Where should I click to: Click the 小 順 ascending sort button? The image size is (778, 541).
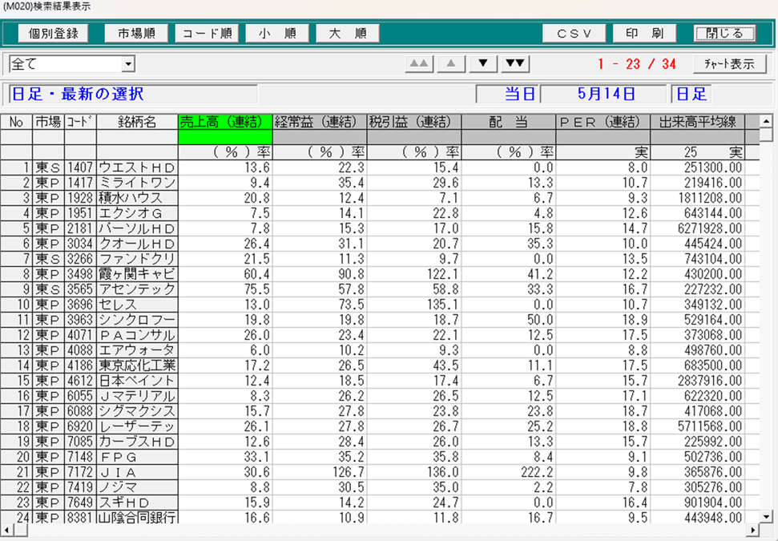tap(277, 33)
